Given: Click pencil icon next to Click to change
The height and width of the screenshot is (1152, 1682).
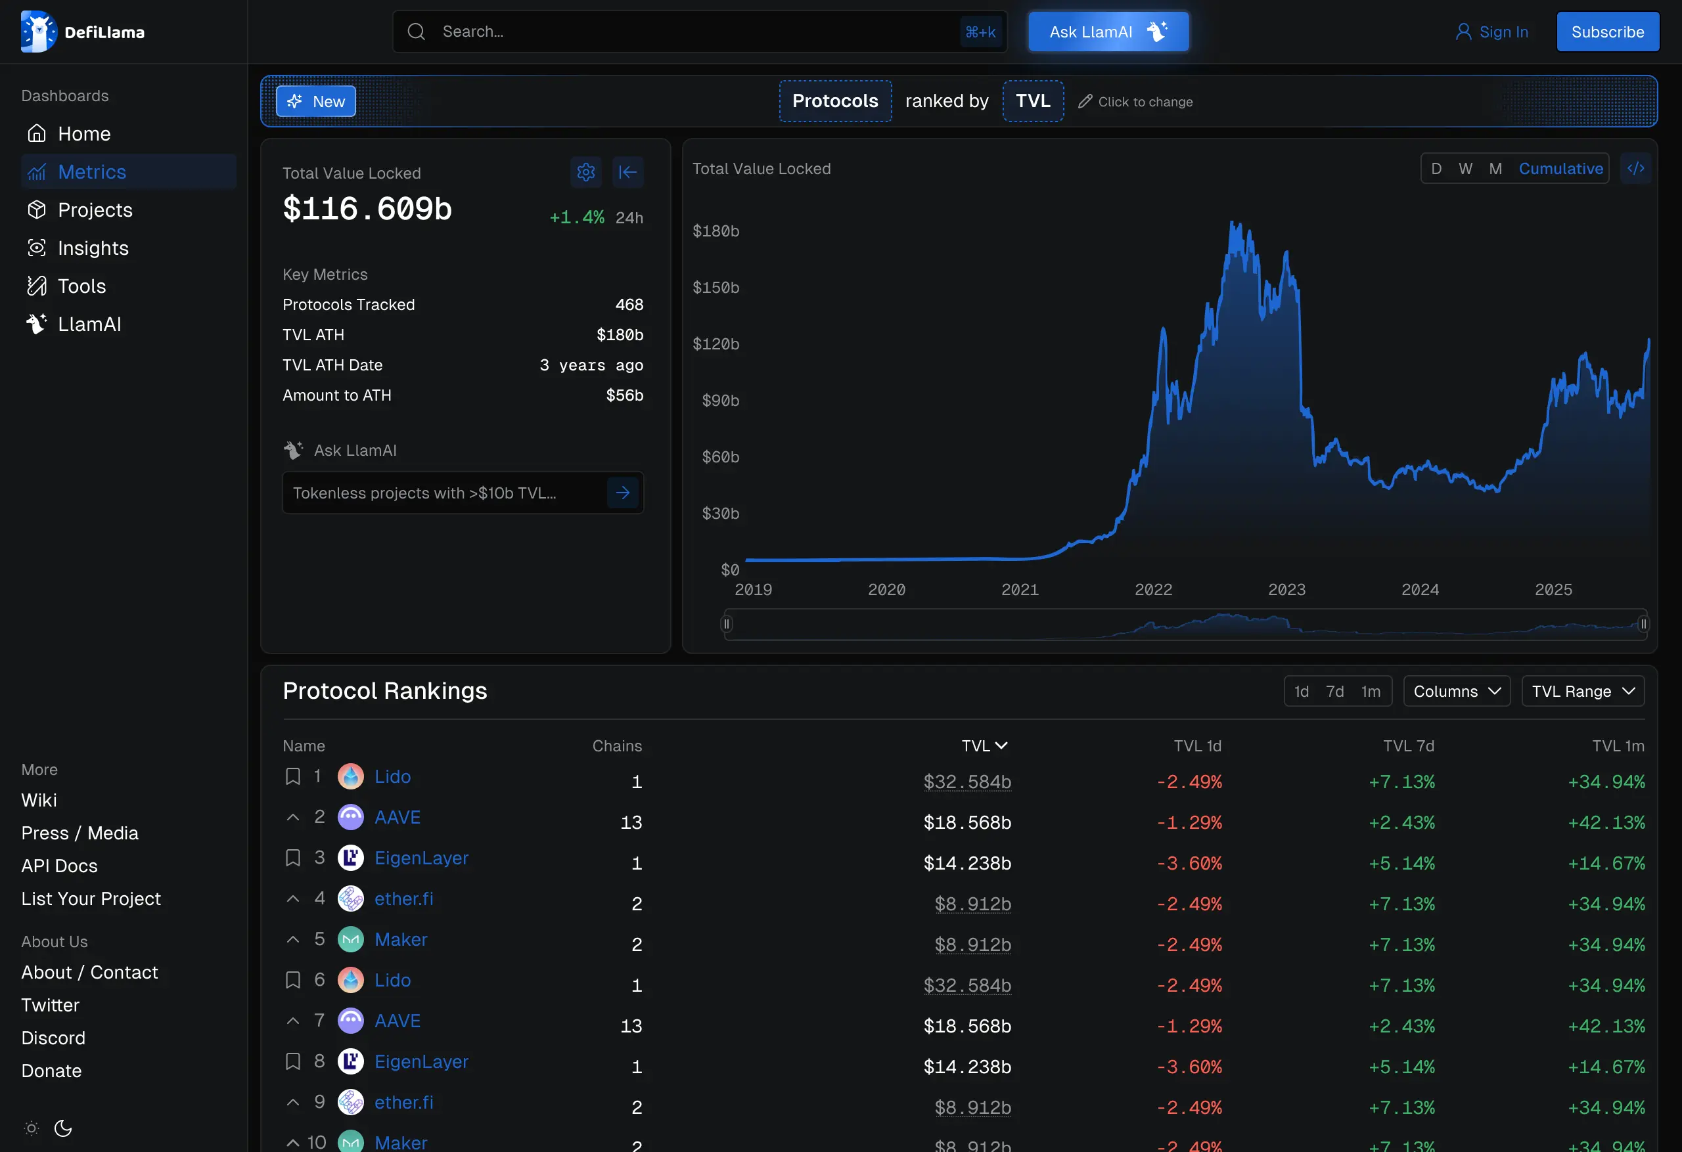Looking at the screenshot, I should 1084,102.
